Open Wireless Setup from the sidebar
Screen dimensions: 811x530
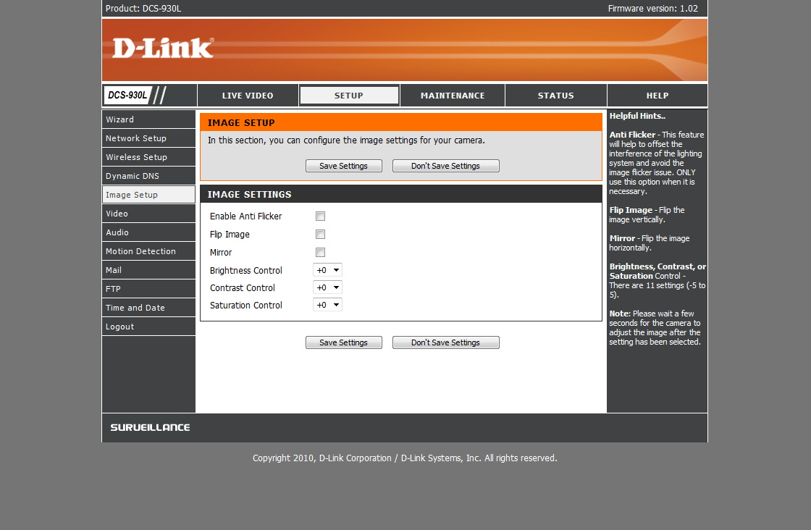tap(148, 157)
